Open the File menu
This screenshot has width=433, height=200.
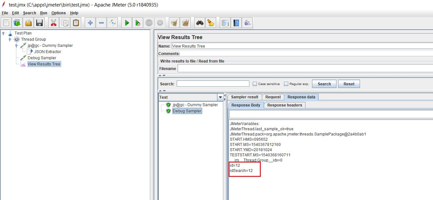[x=5, y=13]
